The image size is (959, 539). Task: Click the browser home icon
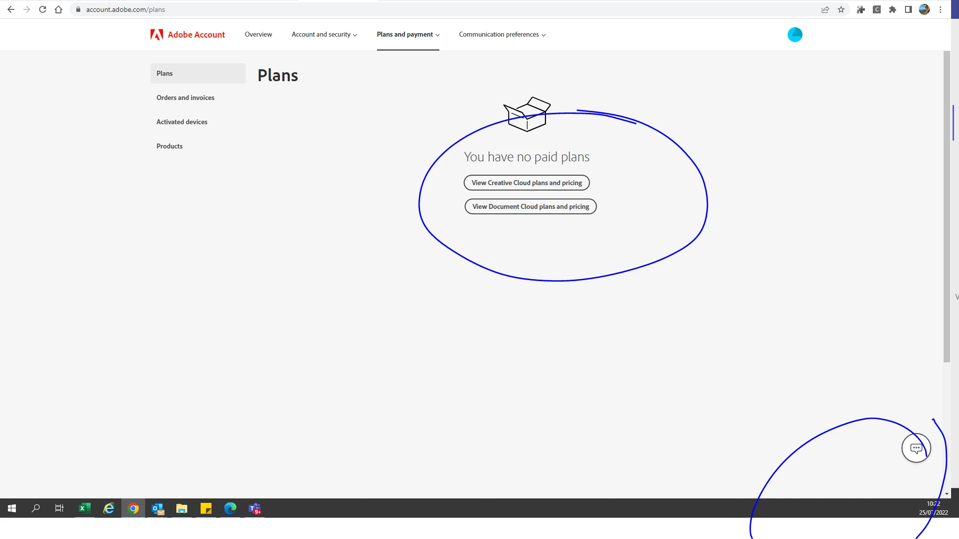tap(58, 9)
